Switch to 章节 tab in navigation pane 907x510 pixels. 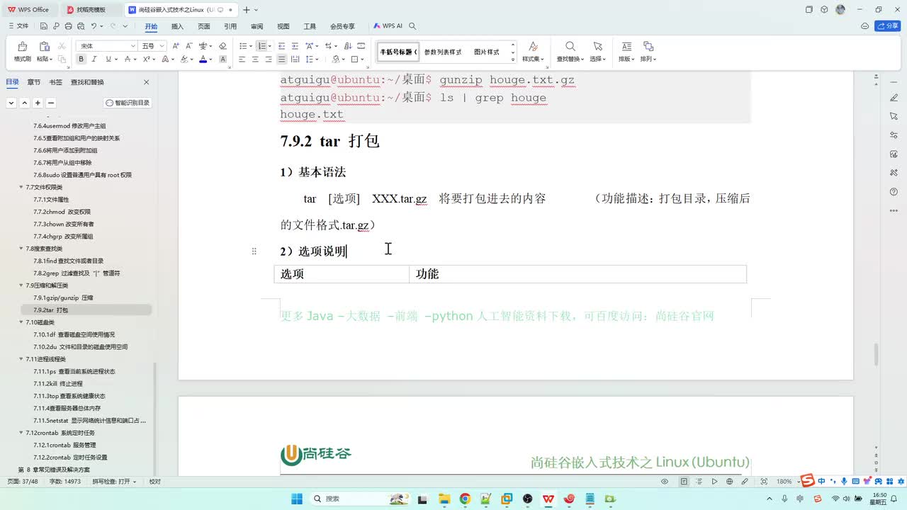[x=34, y=82]
